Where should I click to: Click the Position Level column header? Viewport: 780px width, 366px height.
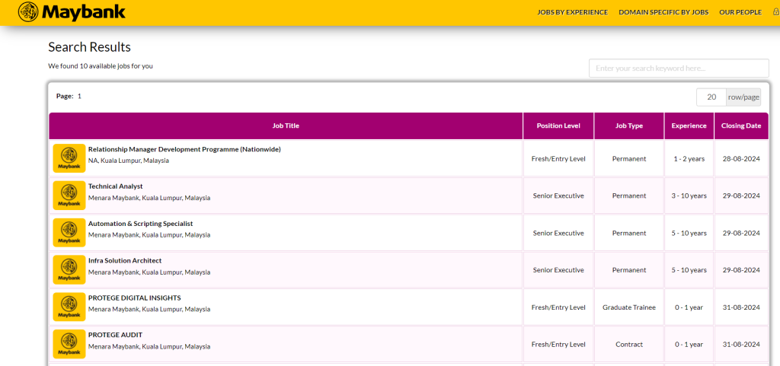558,126
